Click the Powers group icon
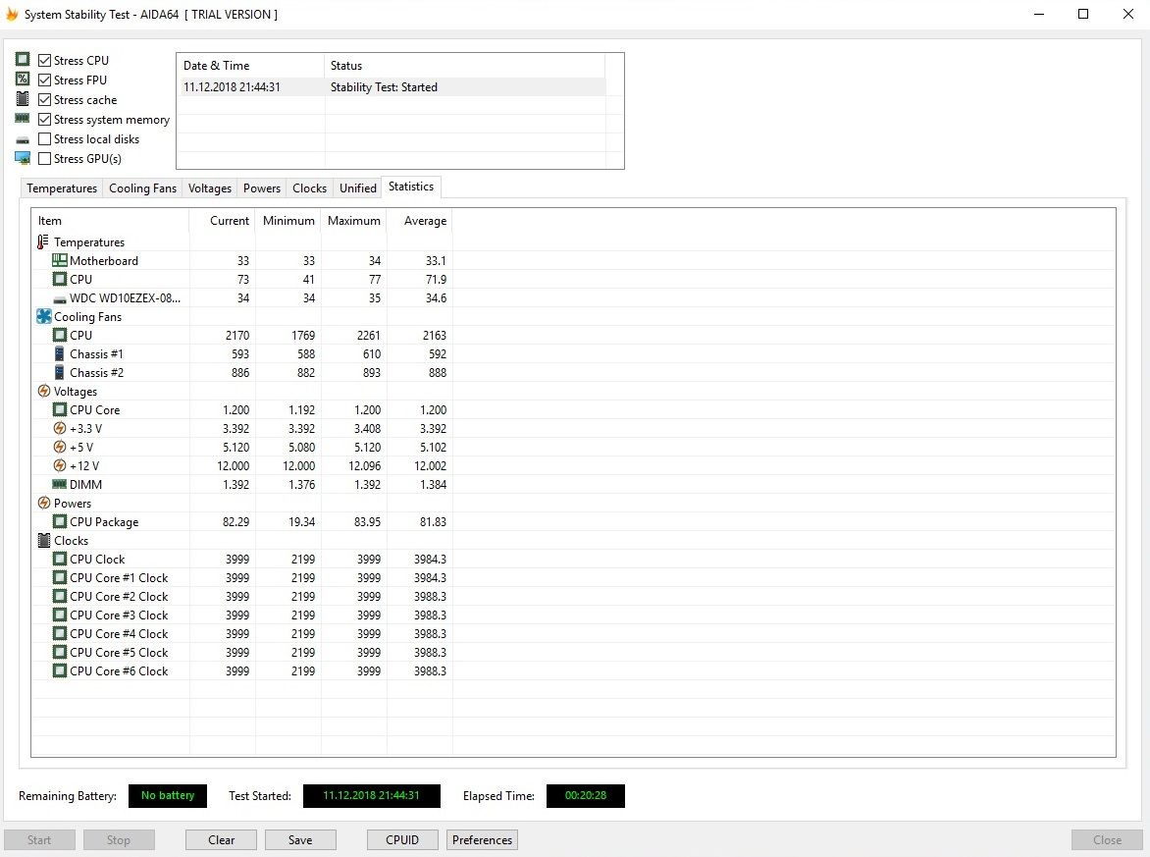The height and width of the screenshot is (857, 1150). pos(44,503)
